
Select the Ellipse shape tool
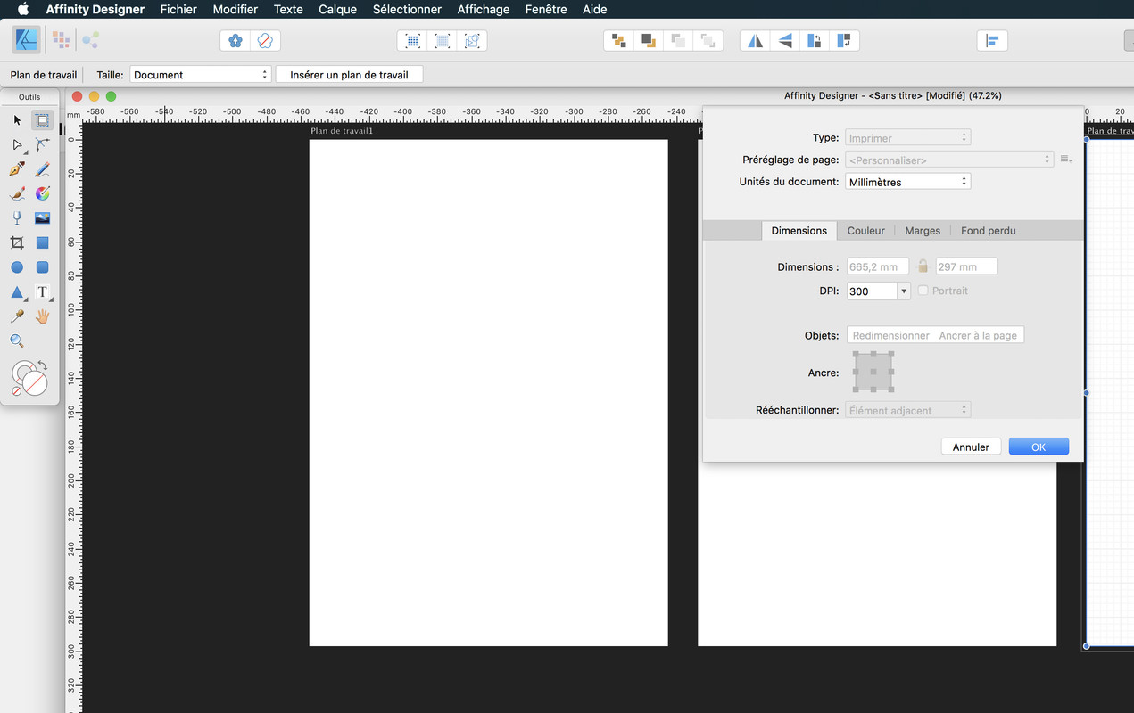coord(17,267)
